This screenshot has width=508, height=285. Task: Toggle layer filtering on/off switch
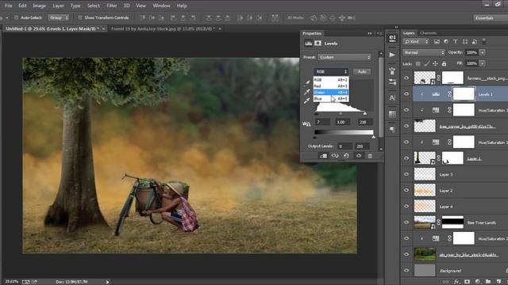click(484, 42)
